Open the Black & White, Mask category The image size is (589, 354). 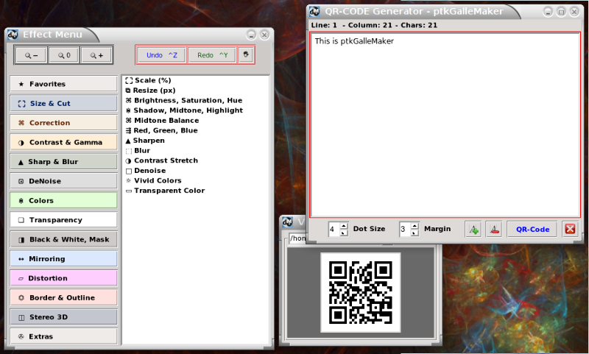point(63,239)
